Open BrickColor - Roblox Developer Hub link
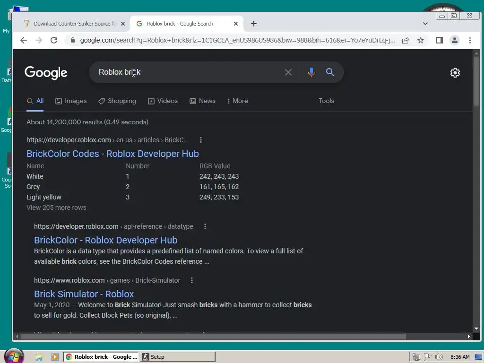Image resolution: width=484 pixels, height=363 pixels. (105, 240)
